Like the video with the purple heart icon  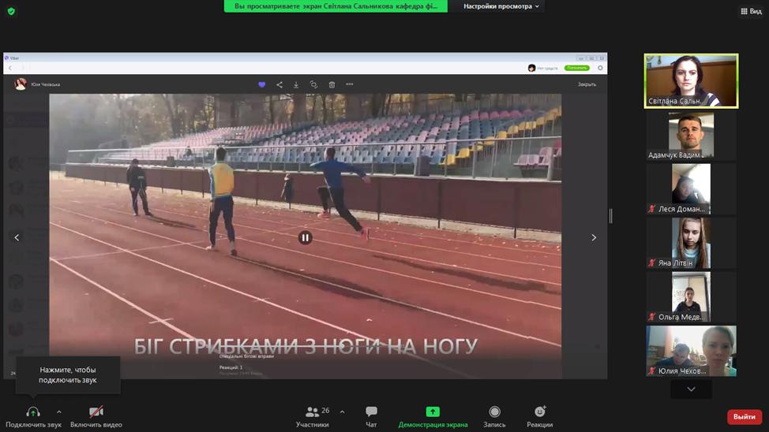click(x=262, y=84)
